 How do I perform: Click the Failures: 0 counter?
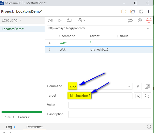click(25, 117)
